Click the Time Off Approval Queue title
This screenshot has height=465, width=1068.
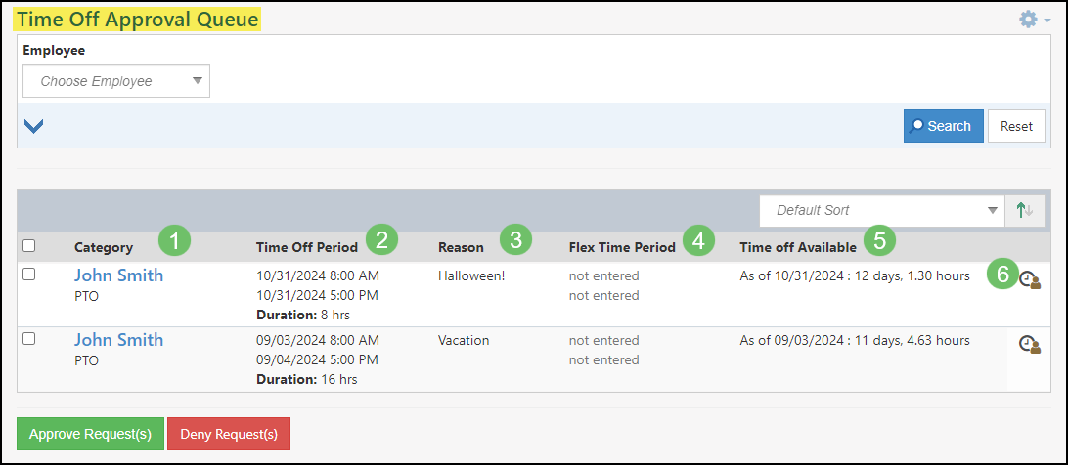pos(138,20)
